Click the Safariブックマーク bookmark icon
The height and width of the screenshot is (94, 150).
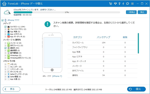pyautogui.click(x=8, y=74)
